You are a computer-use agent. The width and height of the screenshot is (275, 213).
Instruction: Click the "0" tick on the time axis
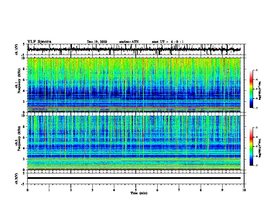click(x=27, y=190)
